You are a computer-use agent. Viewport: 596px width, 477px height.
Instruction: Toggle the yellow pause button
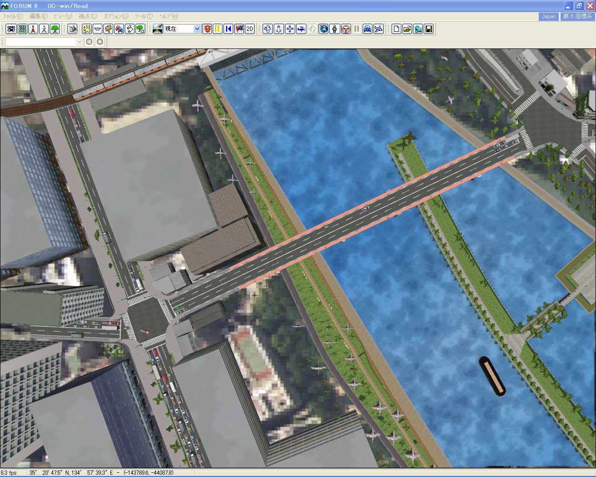coord(217,29)
